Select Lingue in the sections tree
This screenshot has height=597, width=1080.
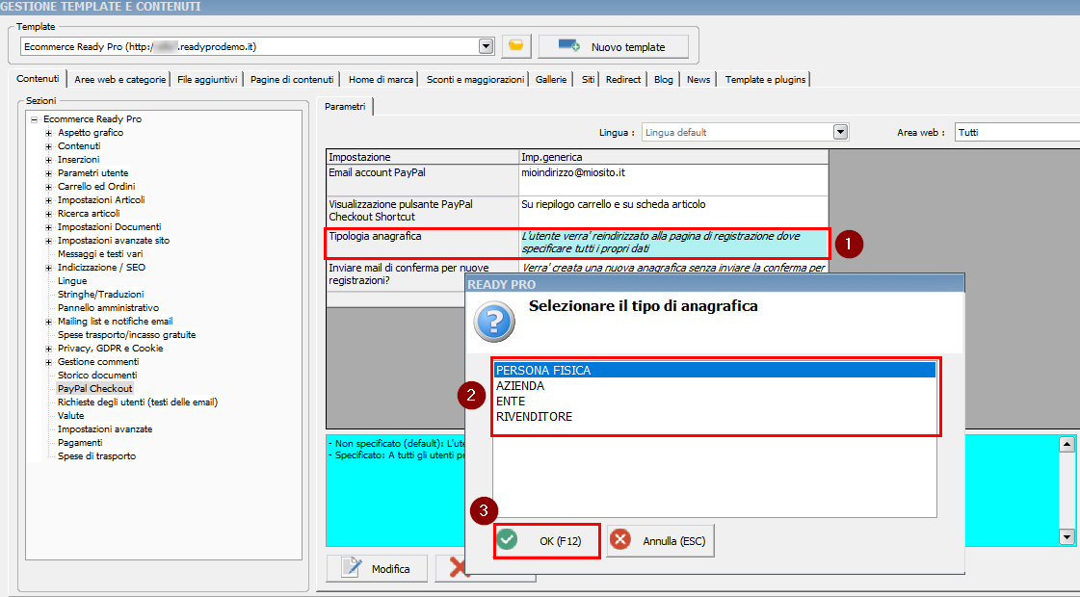72,281
